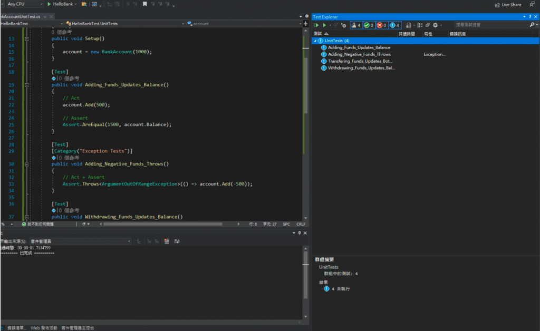Open the HelloBankTest project dropdown
This screenshot has width=540, height=331.
point(32,24)
